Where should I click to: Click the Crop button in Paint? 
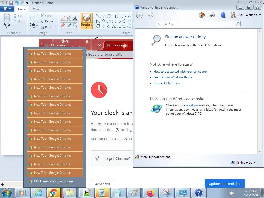pyautogui.click(x=46, y=16)
